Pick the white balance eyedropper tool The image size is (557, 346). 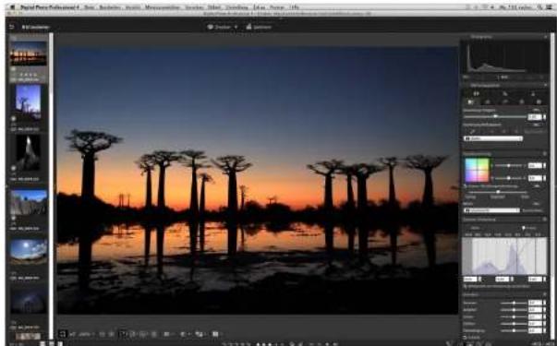pos(473,132)
